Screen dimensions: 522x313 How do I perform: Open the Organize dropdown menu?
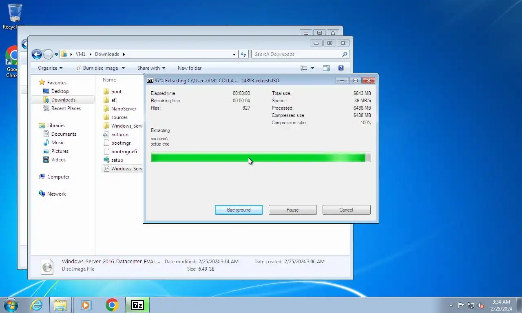[50, 68]
